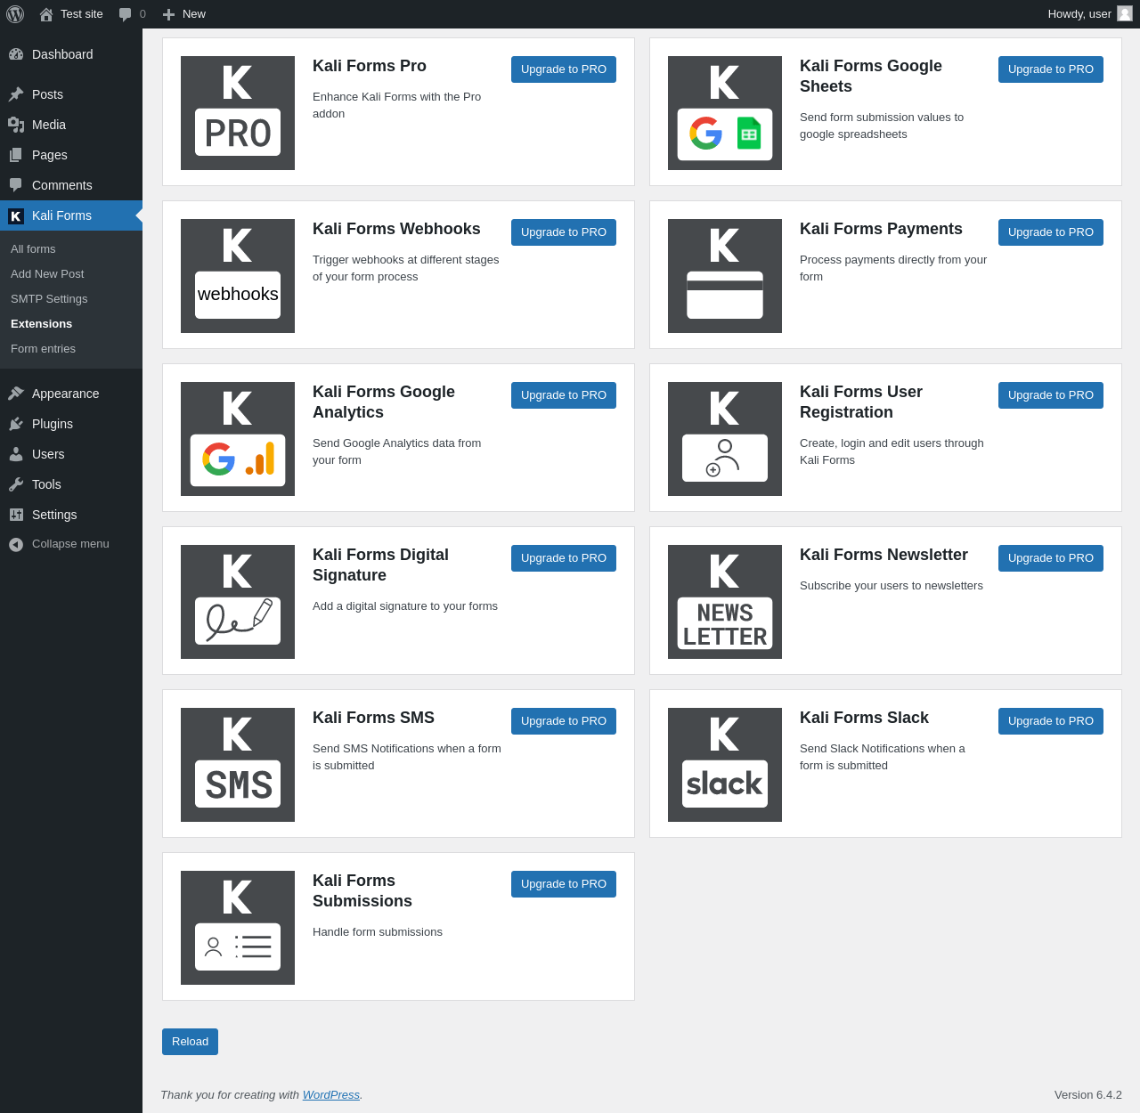Go to the Posts menu label

(x=47, y=94)
